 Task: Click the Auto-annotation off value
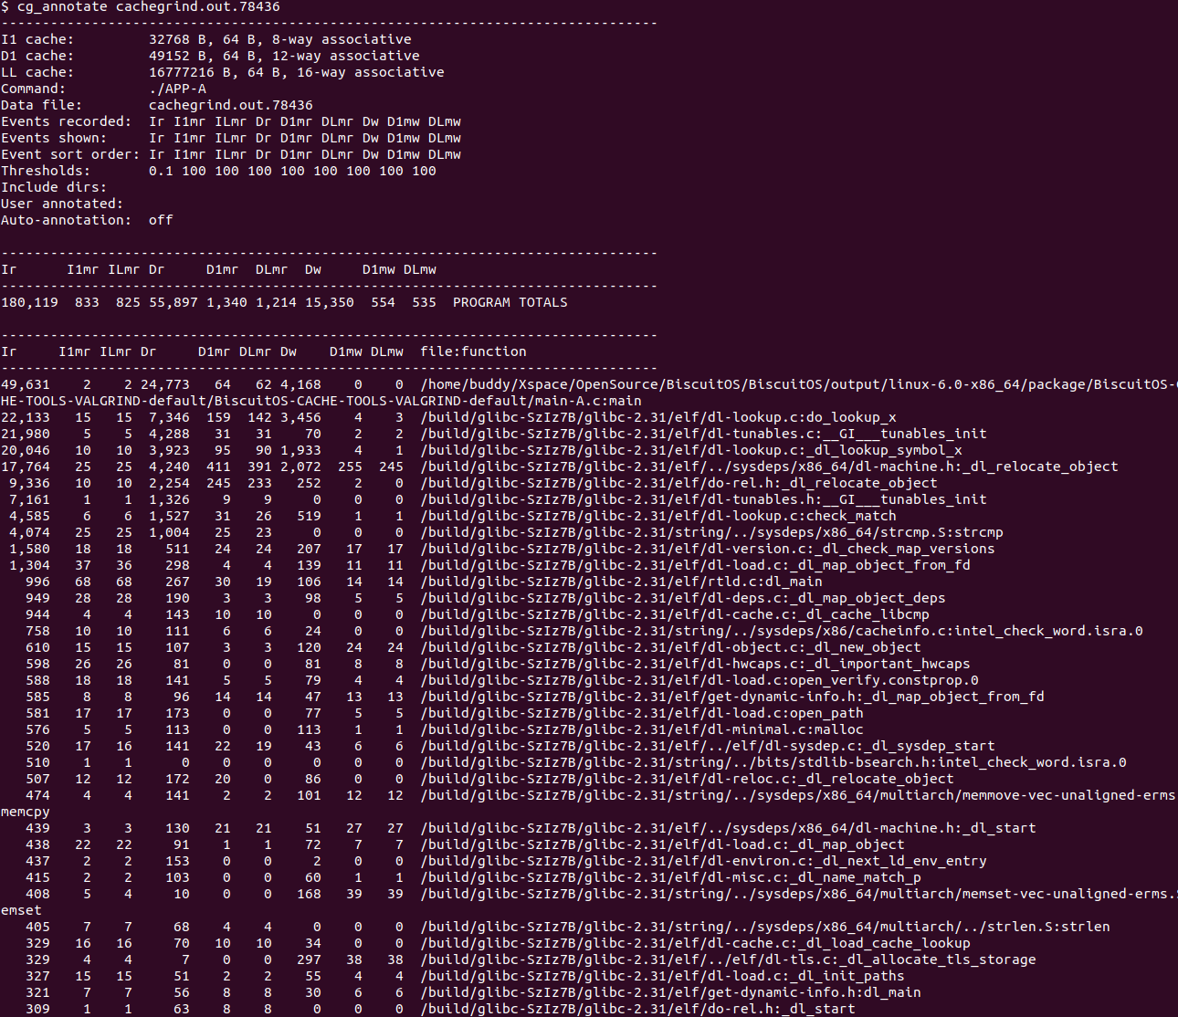[x=161, y=220]
